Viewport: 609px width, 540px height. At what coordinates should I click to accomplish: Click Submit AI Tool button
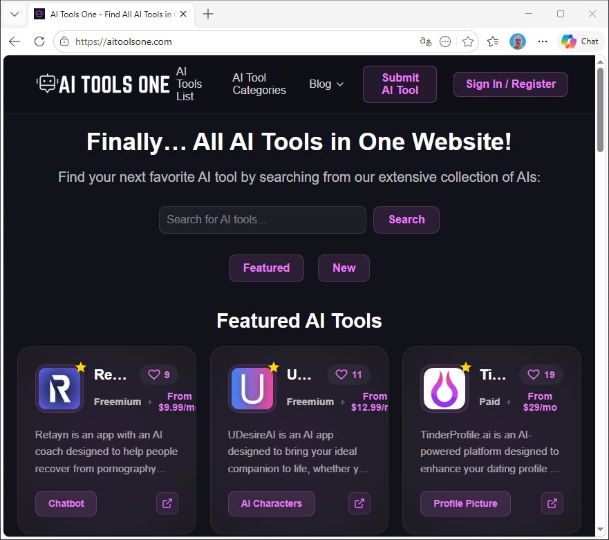400,84
